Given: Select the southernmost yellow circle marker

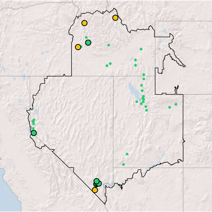Looking at the screenshot, I should pos(95,190).
